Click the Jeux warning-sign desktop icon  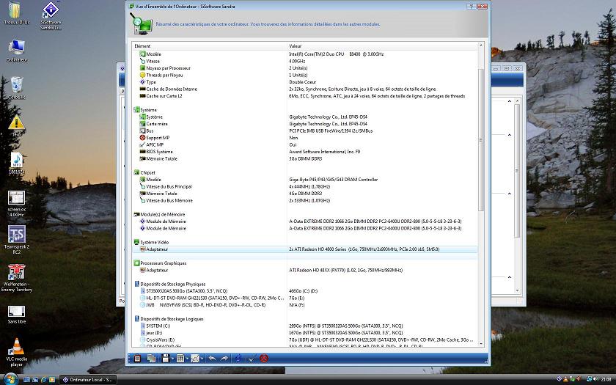pyautogui.click(x=16, y=125)
